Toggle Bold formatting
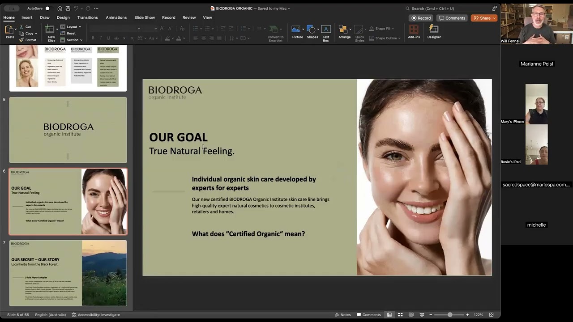 (x=94, y=38)
